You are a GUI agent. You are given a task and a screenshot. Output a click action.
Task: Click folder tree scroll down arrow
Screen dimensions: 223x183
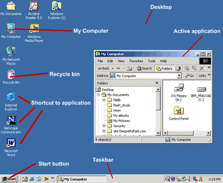(158, 133)
